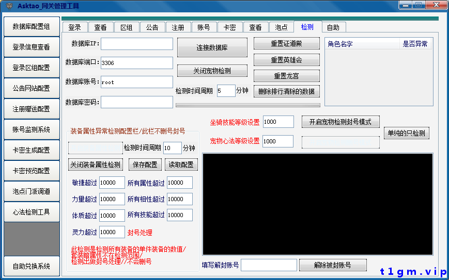Screen dimensions: 449x280
Task: Switch to the 泡点 tab
Action: click(281, 27)
